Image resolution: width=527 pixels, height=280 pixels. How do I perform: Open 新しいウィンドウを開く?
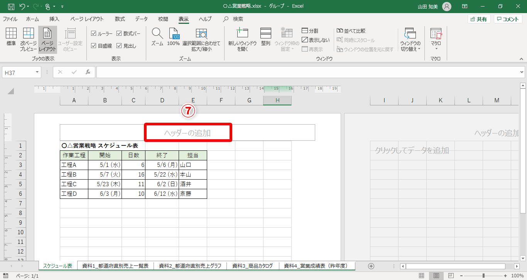(242, 39)
